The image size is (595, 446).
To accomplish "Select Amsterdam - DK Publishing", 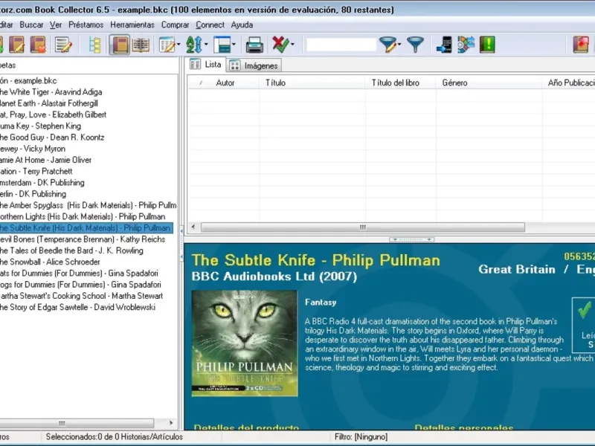I will click(42, 183).
